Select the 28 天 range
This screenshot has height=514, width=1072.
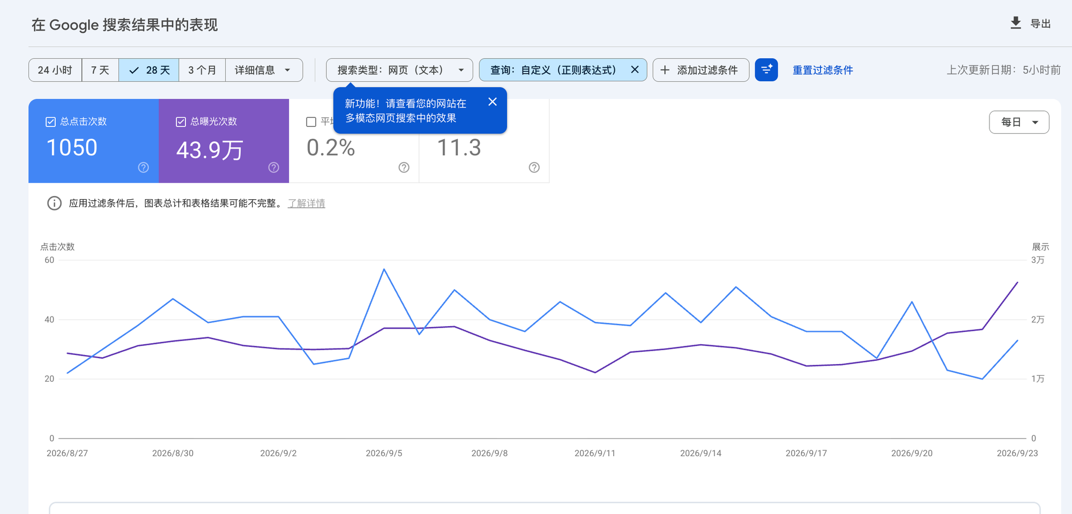(149, 70)
